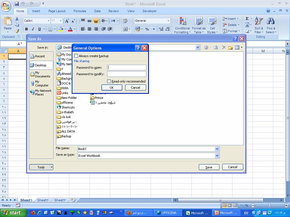This screenshot has height=217, width=290.
Task: Enable Always create backup checkbox
Action: [76, 56]
